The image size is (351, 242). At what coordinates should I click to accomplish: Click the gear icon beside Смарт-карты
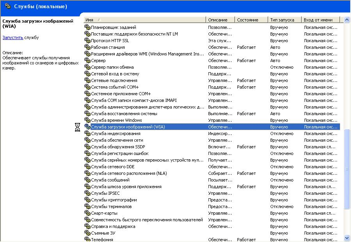87,213
